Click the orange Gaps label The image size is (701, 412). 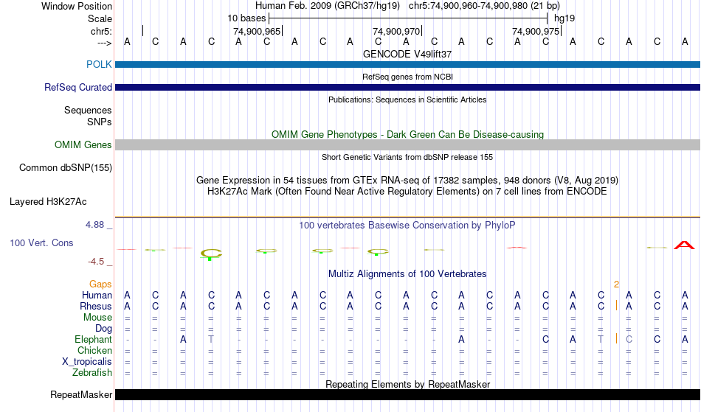point(100,284)
